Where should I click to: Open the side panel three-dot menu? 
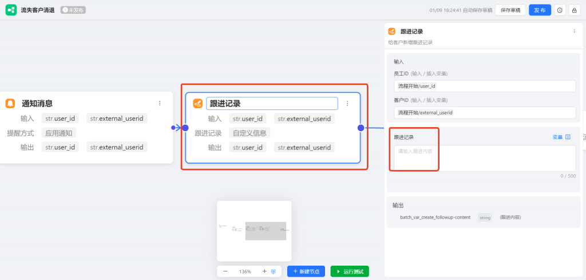point(575,31)
